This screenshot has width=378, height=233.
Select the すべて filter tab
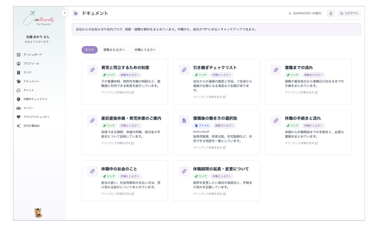[89, 50]
